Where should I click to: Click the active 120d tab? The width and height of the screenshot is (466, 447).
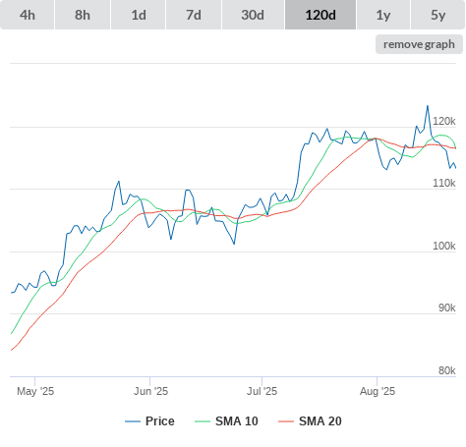(320, 15)
